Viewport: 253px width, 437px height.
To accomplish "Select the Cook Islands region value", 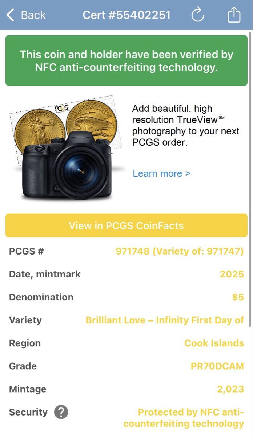I will pyautogui.click(x=214, y=343).
